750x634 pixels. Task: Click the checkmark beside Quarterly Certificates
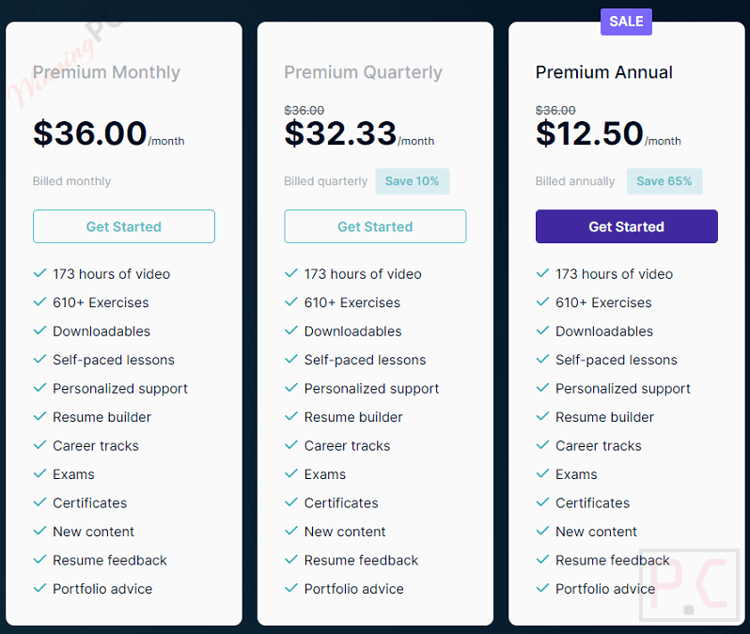point(291,503)
